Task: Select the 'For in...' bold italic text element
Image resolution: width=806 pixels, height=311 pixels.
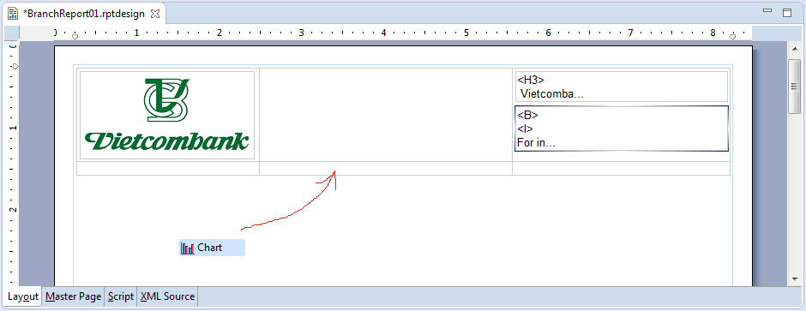Action: (x=622, y=129)
